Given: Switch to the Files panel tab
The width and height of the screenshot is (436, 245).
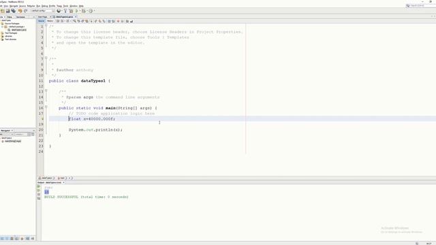Looking at the screenshot, I should [x=9, y=17].
